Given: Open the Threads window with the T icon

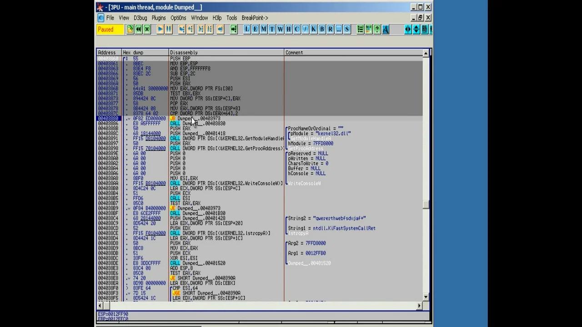Looking at the screenshot, I should (272, 29).
